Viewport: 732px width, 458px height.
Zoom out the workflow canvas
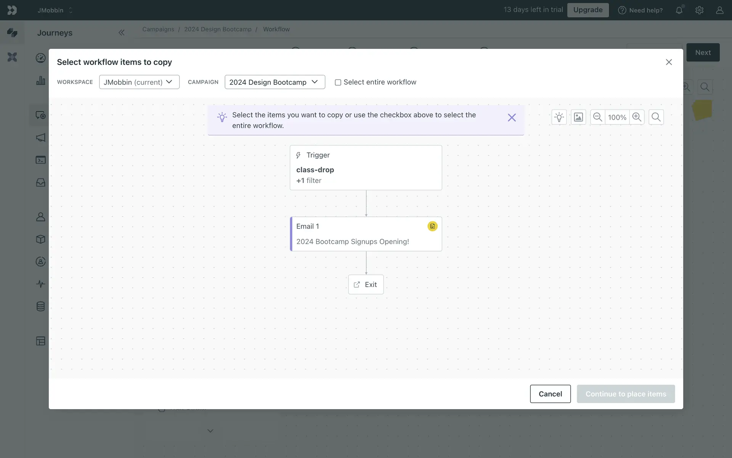(597, 117)
